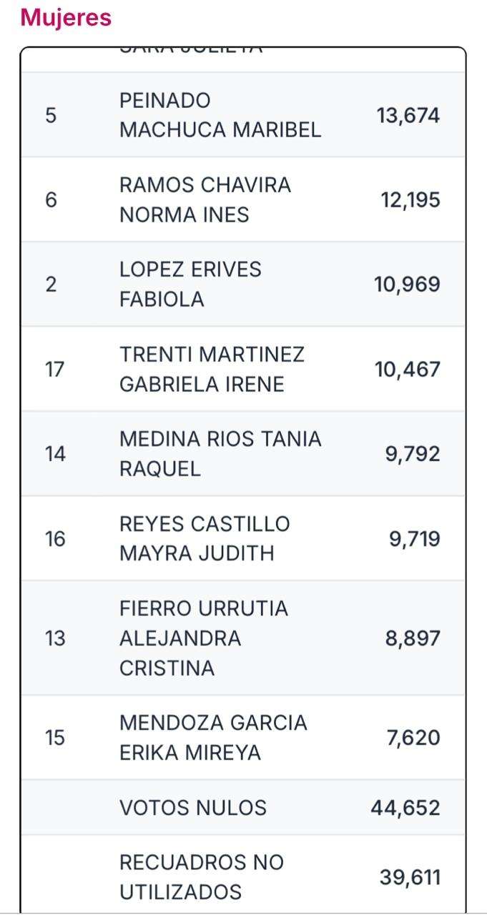487x915 pixels.
Task: Click candidate number 16
Action: [54, 539]
